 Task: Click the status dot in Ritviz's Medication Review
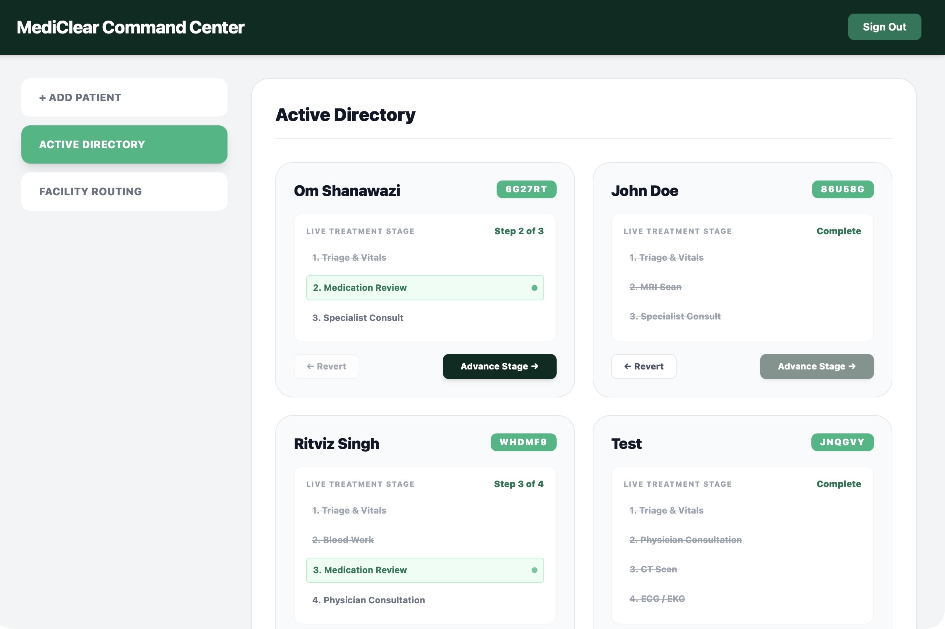(x=534, y=570)
